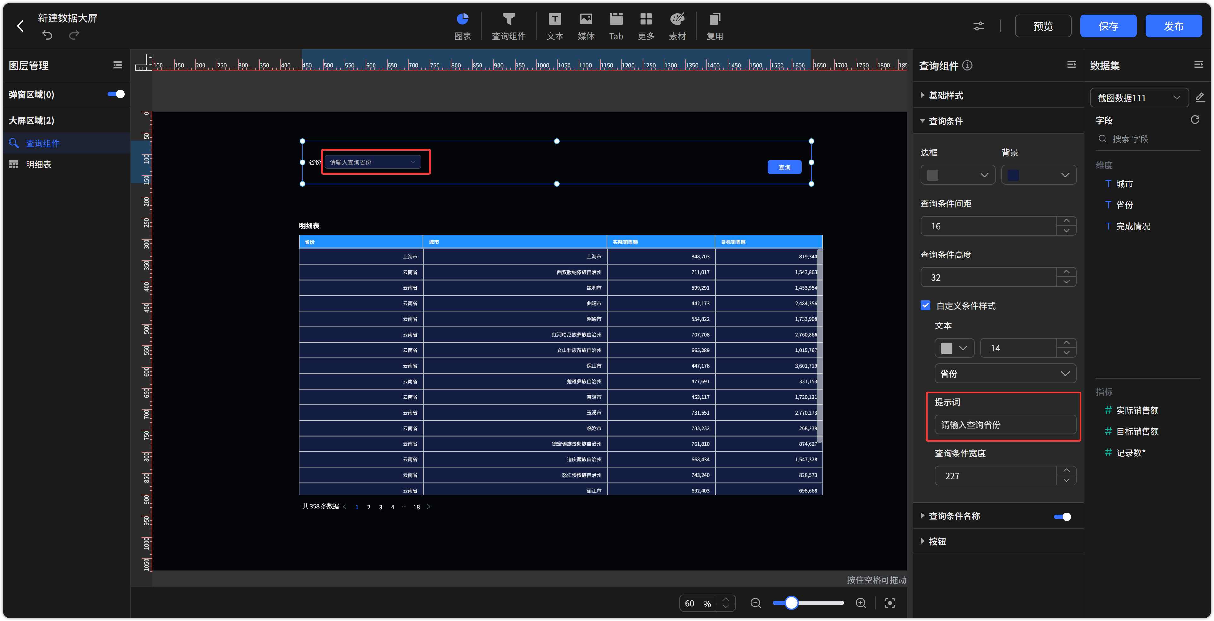Click the 保存 button
The width and height of the screenshot is (1214, 621).
point(1108,26)
